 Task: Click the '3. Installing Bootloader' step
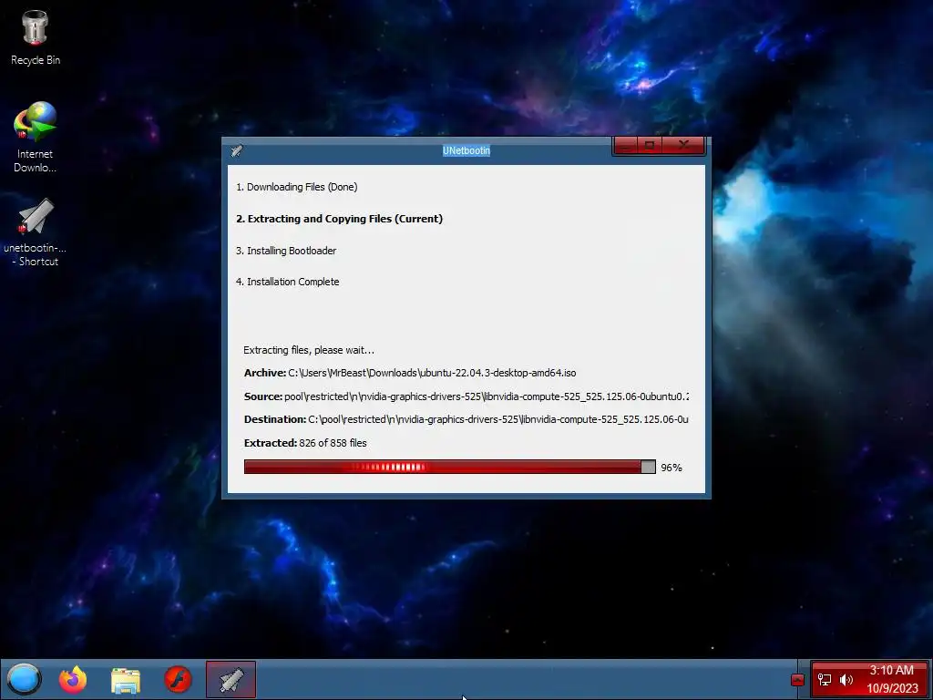pos(285,251)
